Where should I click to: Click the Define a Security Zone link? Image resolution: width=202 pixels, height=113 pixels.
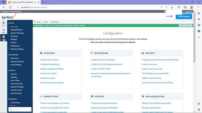[x=151, y=78]
